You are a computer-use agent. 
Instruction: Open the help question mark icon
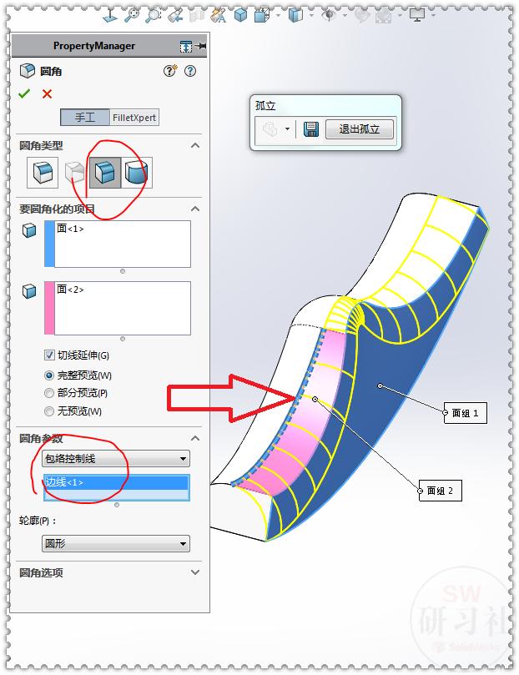pos(189,71)
